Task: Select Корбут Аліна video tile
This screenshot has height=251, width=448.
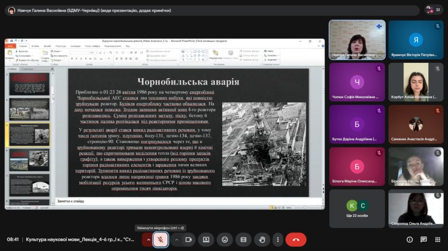Action: click(416, 82)
